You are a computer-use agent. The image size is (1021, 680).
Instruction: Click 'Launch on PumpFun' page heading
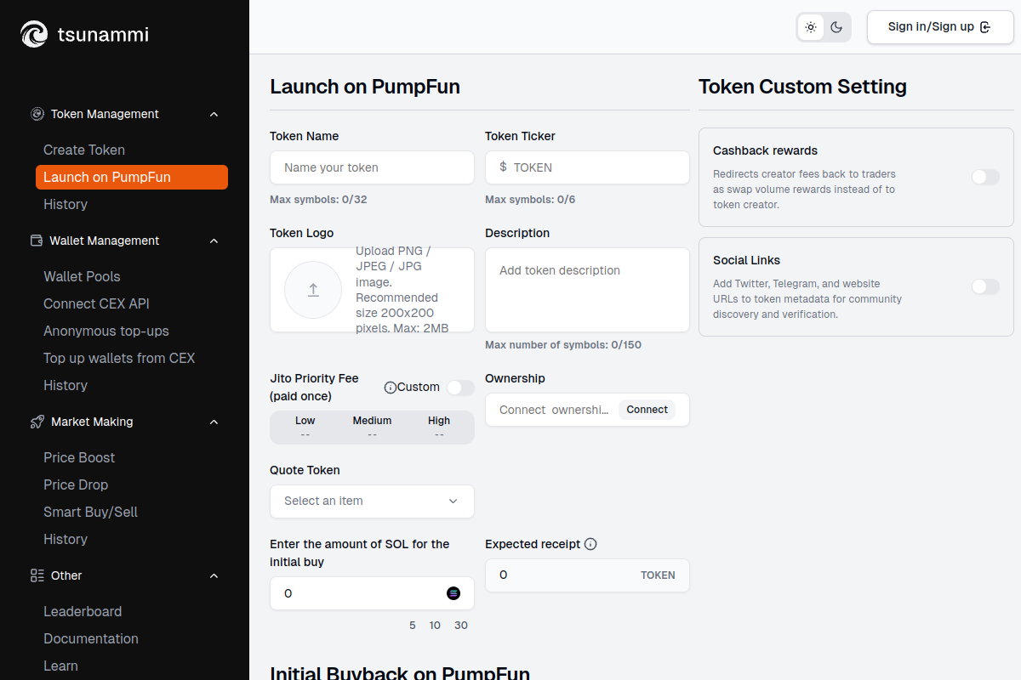(x=365, y=87)
